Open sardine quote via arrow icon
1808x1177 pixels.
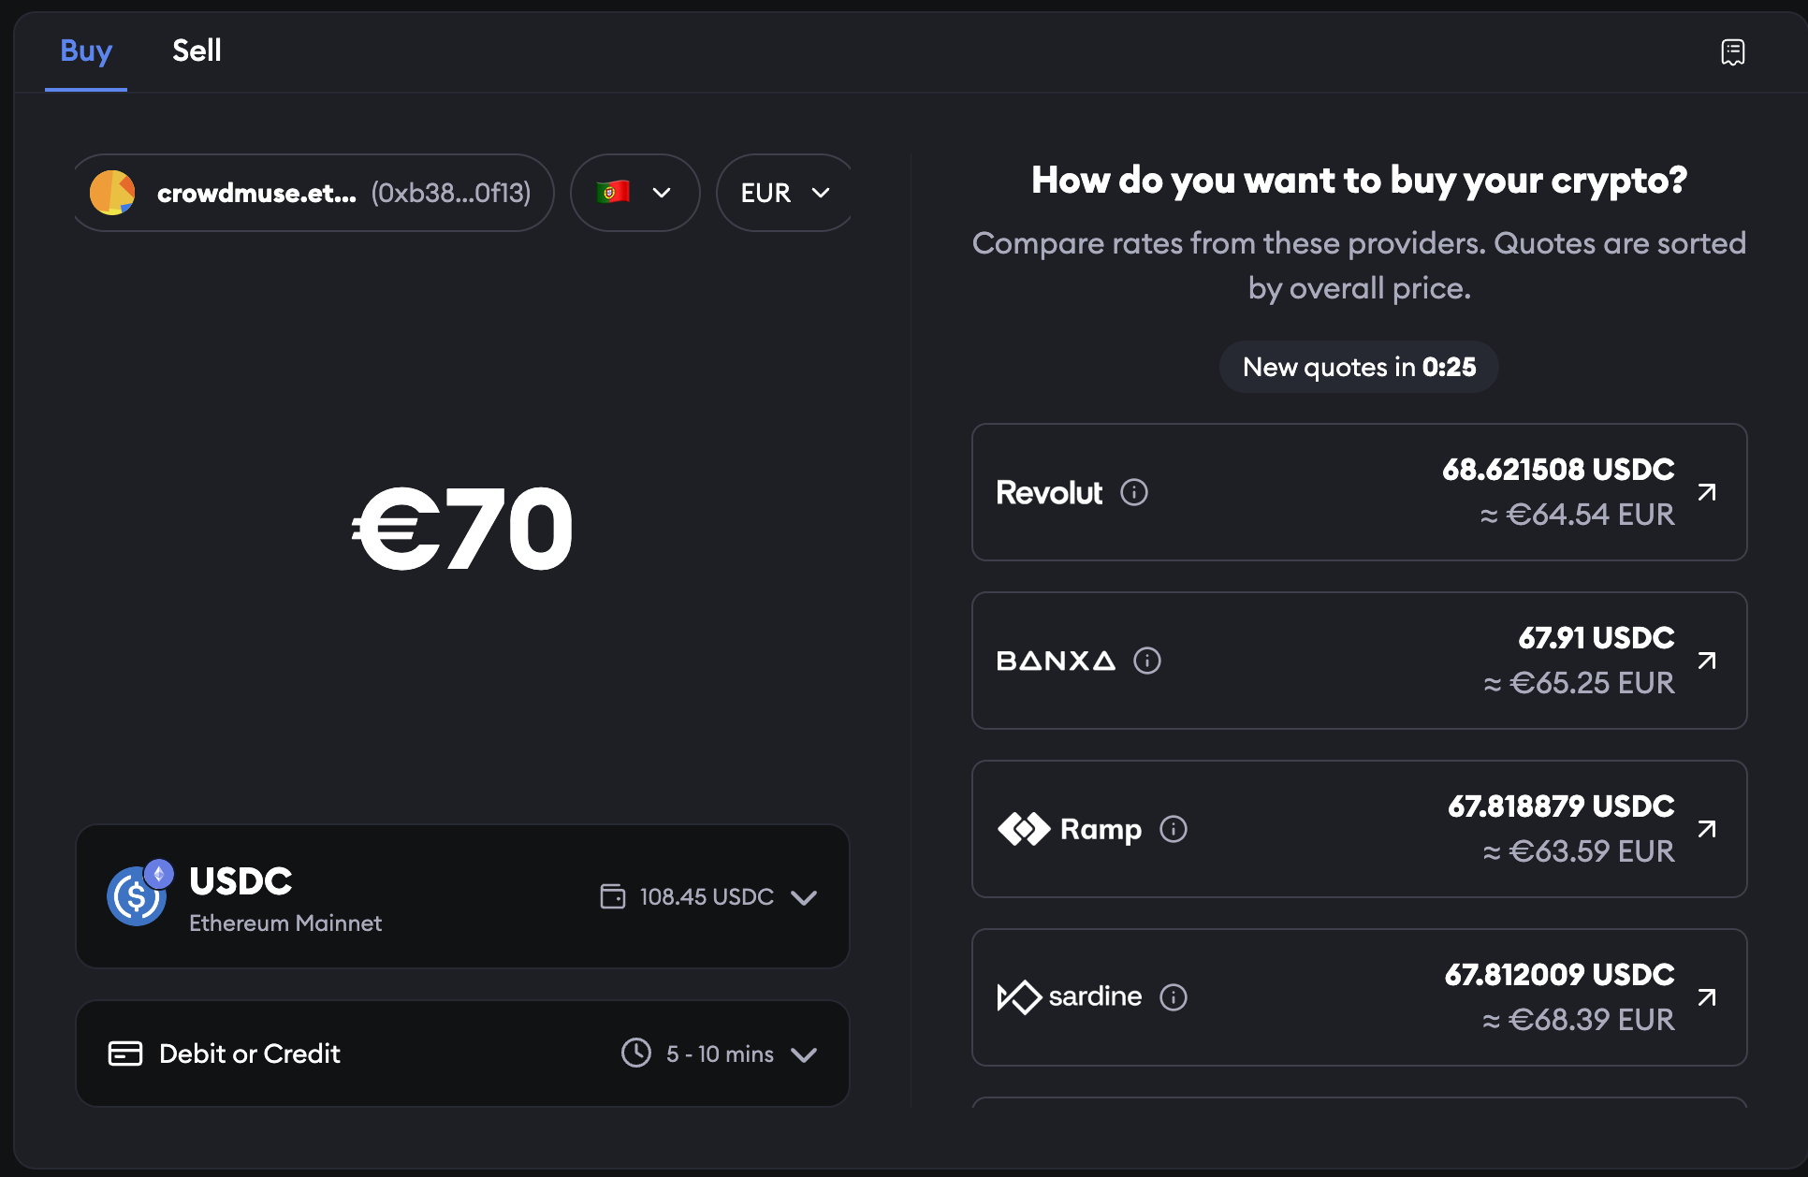[x=1707, y=997]
